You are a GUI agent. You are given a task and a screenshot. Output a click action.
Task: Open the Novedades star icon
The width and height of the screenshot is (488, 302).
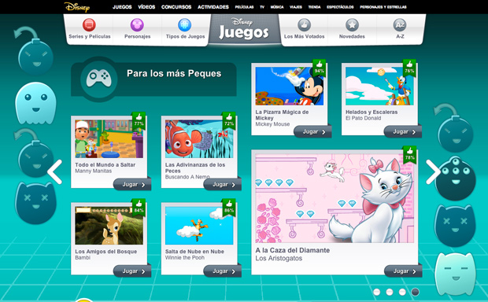(352, 25)
